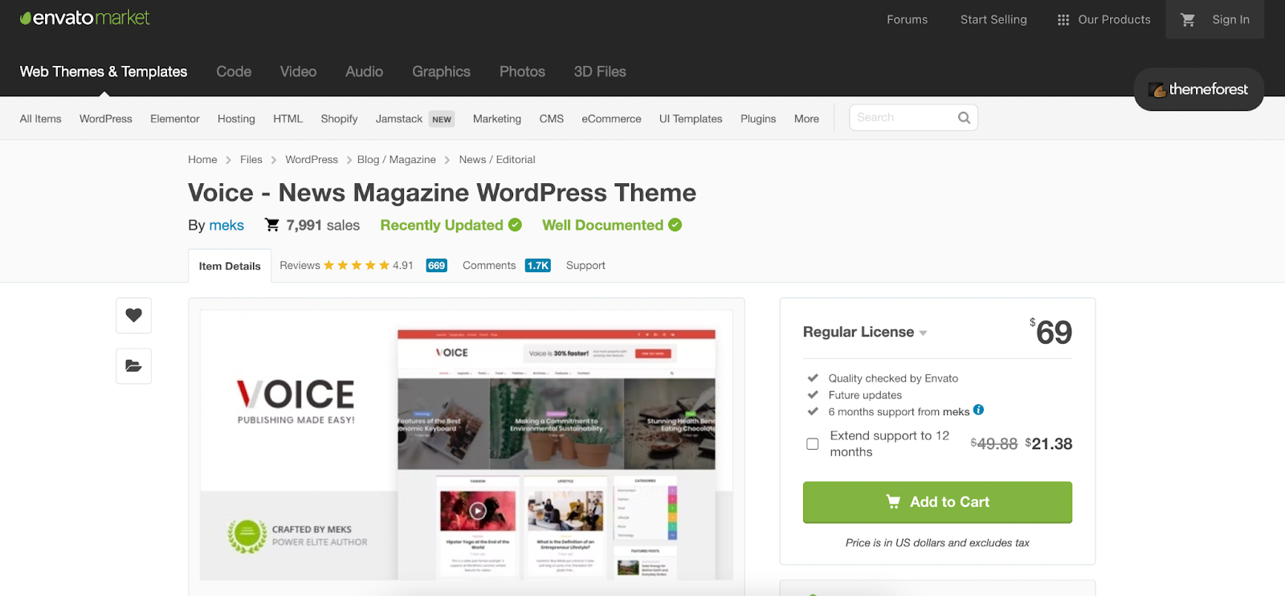This screenshot has height=596, width=1285.
Task: Open the Video marketplace section
Action: 298,72
